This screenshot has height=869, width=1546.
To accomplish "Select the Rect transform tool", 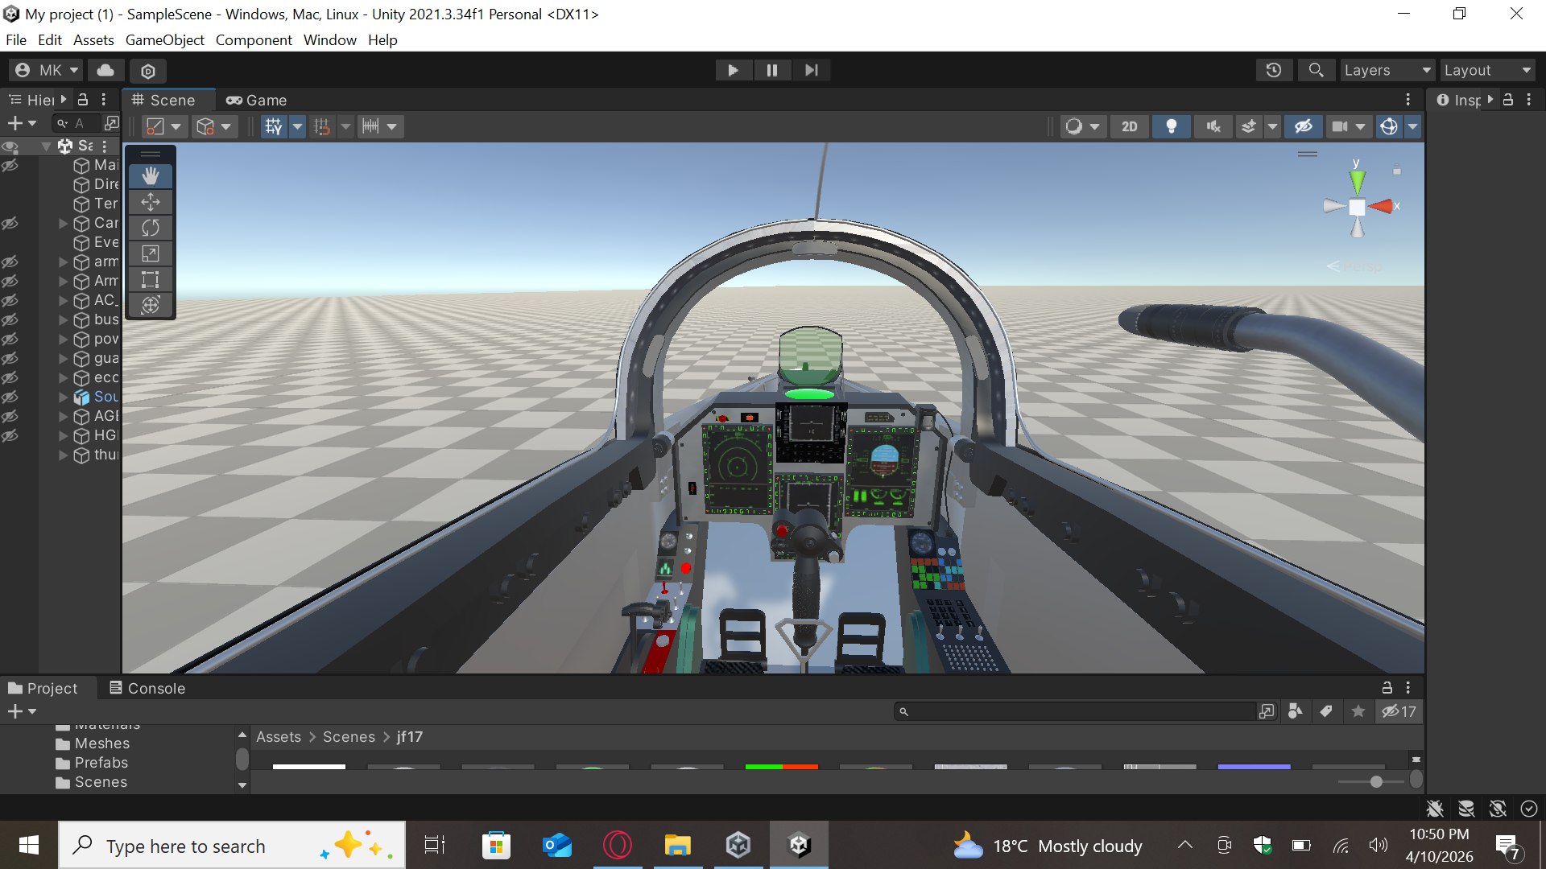I will pos(151,279).
